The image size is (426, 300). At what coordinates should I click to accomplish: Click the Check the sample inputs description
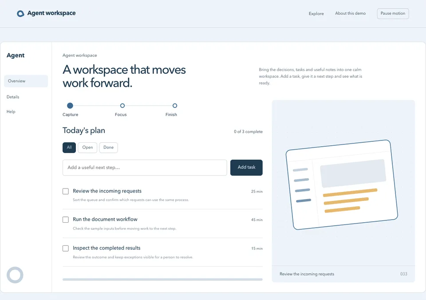pos(124,228)
